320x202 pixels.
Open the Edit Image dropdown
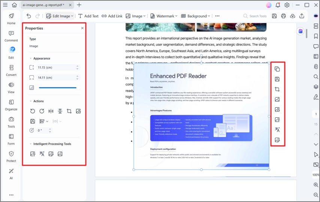(60, 16)
